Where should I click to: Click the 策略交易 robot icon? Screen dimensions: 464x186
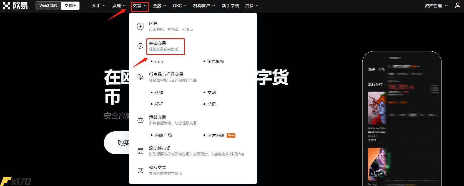coord(141,120)
